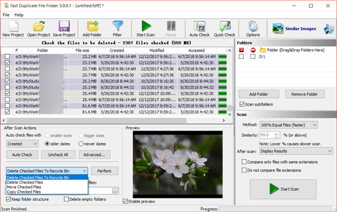
Task: Open the Filter funnel tool
Action: (117, 29)
